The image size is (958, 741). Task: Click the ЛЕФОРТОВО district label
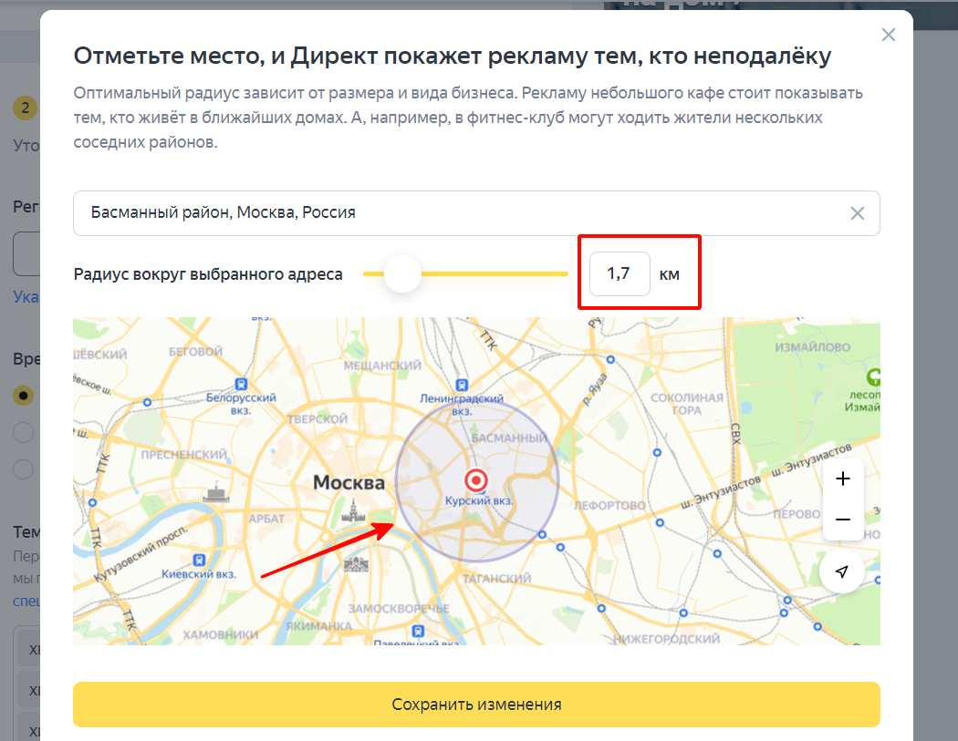pyautogui.click(x=609, y=506)
